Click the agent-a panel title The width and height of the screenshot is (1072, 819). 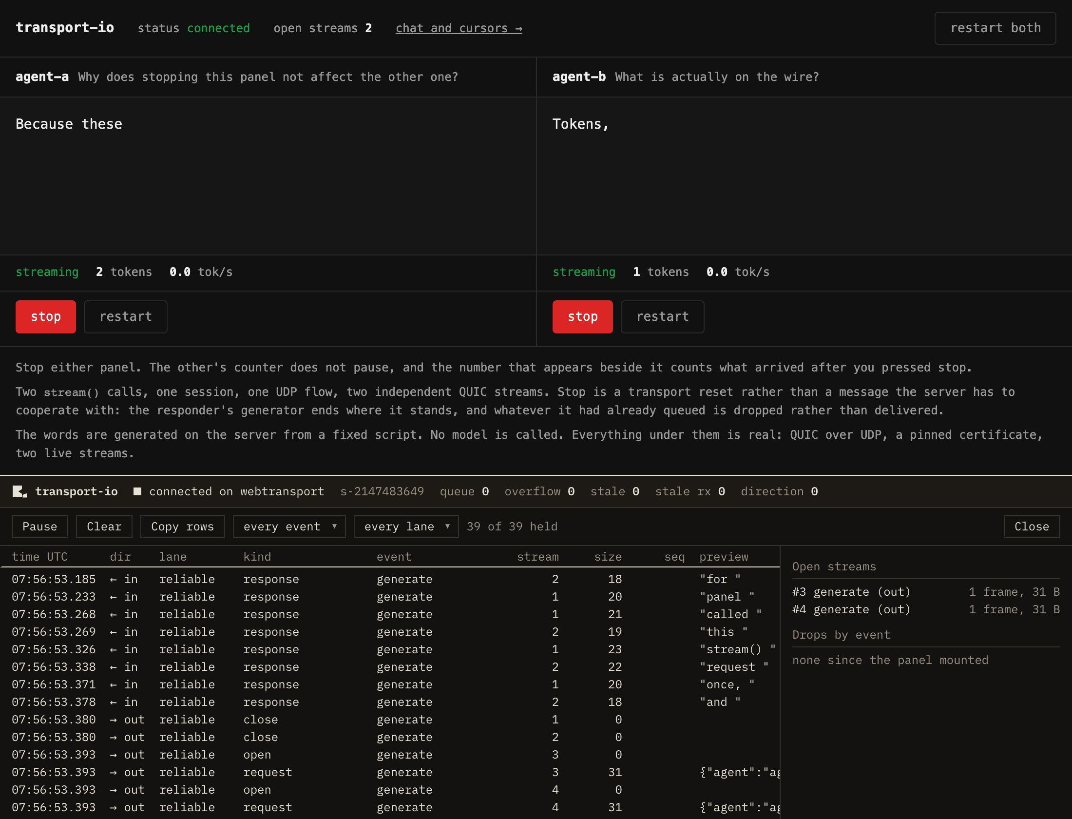pyautogui.click(x=42, y=77)
